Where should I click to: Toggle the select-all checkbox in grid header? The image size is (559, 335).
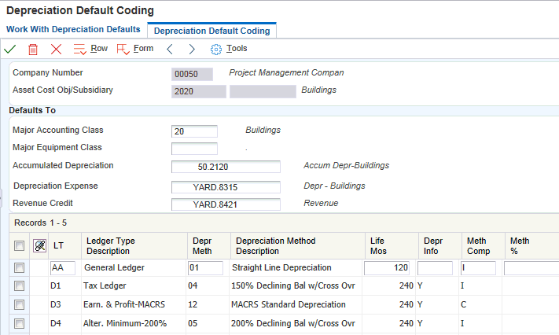click(20, 245)
